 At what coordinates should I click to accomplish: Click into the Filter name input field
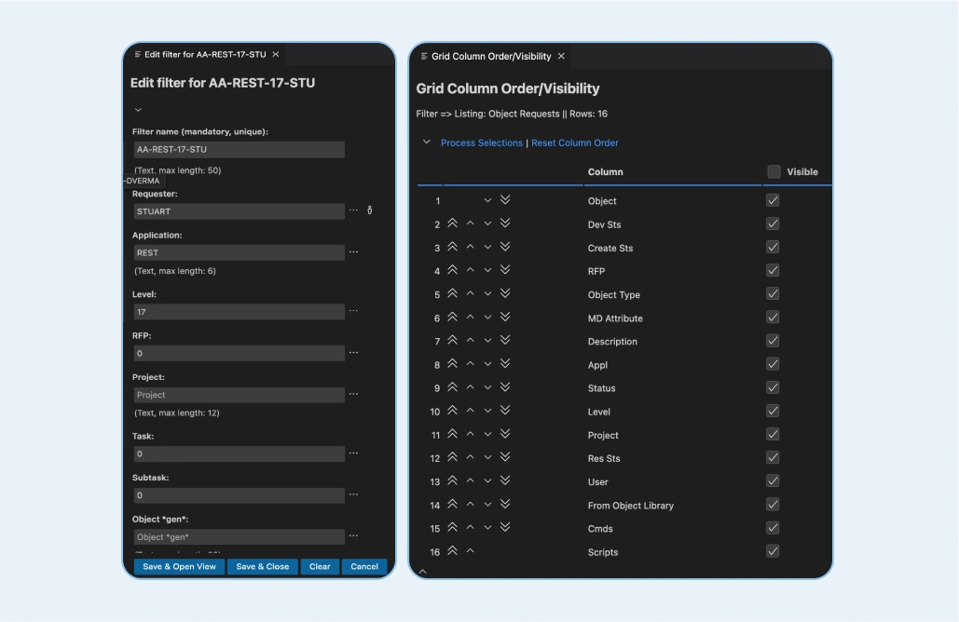239,150
